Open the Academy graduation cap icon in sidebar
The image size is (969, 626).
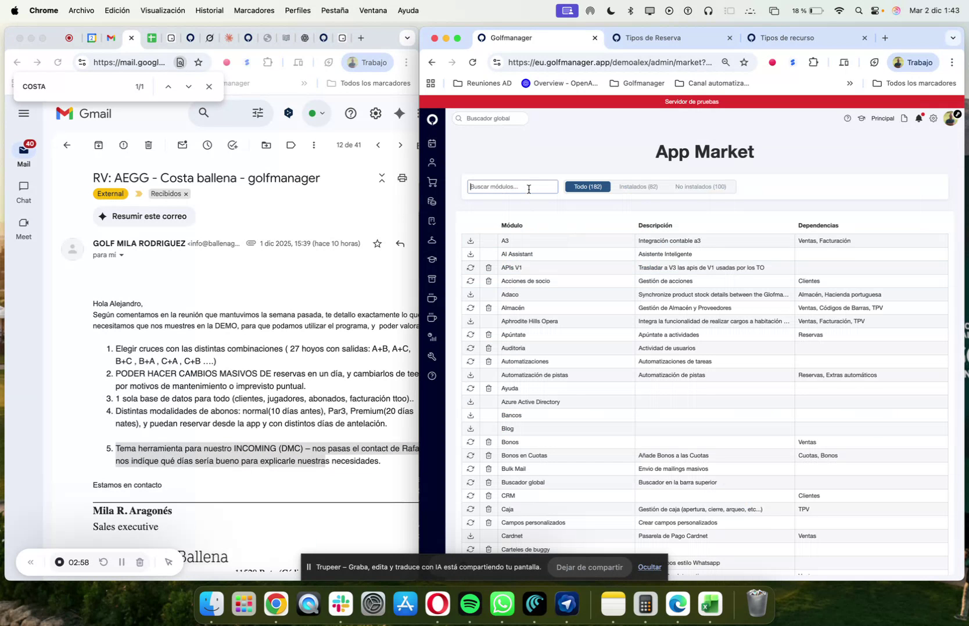click(432, 260)
